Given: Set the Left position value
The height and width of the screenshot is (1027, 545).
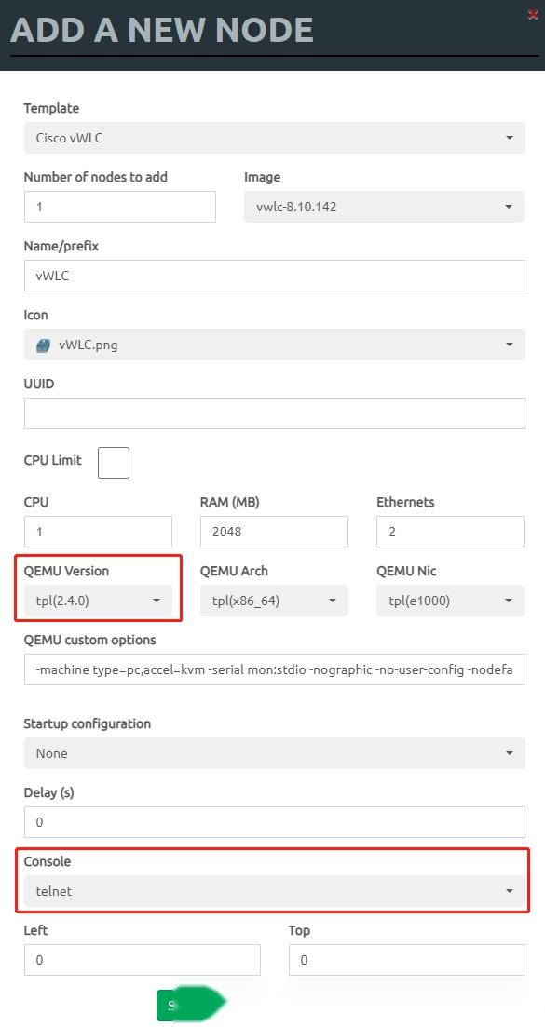Looking at the screenshot, I should (x=142, y=959).
